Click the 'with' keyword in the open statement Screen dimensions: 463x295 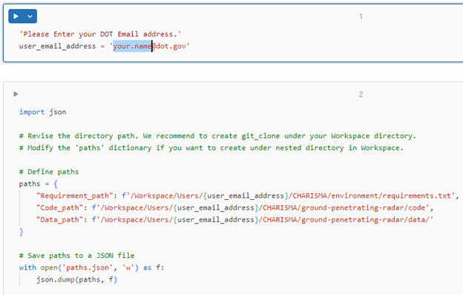click(27, 268)
